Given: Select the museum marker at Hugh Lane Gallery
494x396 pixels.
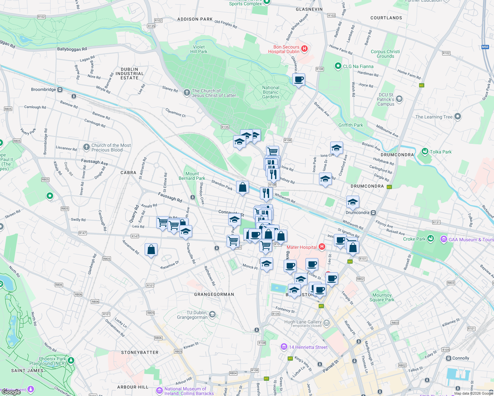Looking at the screenshot, I should (326, 323).
